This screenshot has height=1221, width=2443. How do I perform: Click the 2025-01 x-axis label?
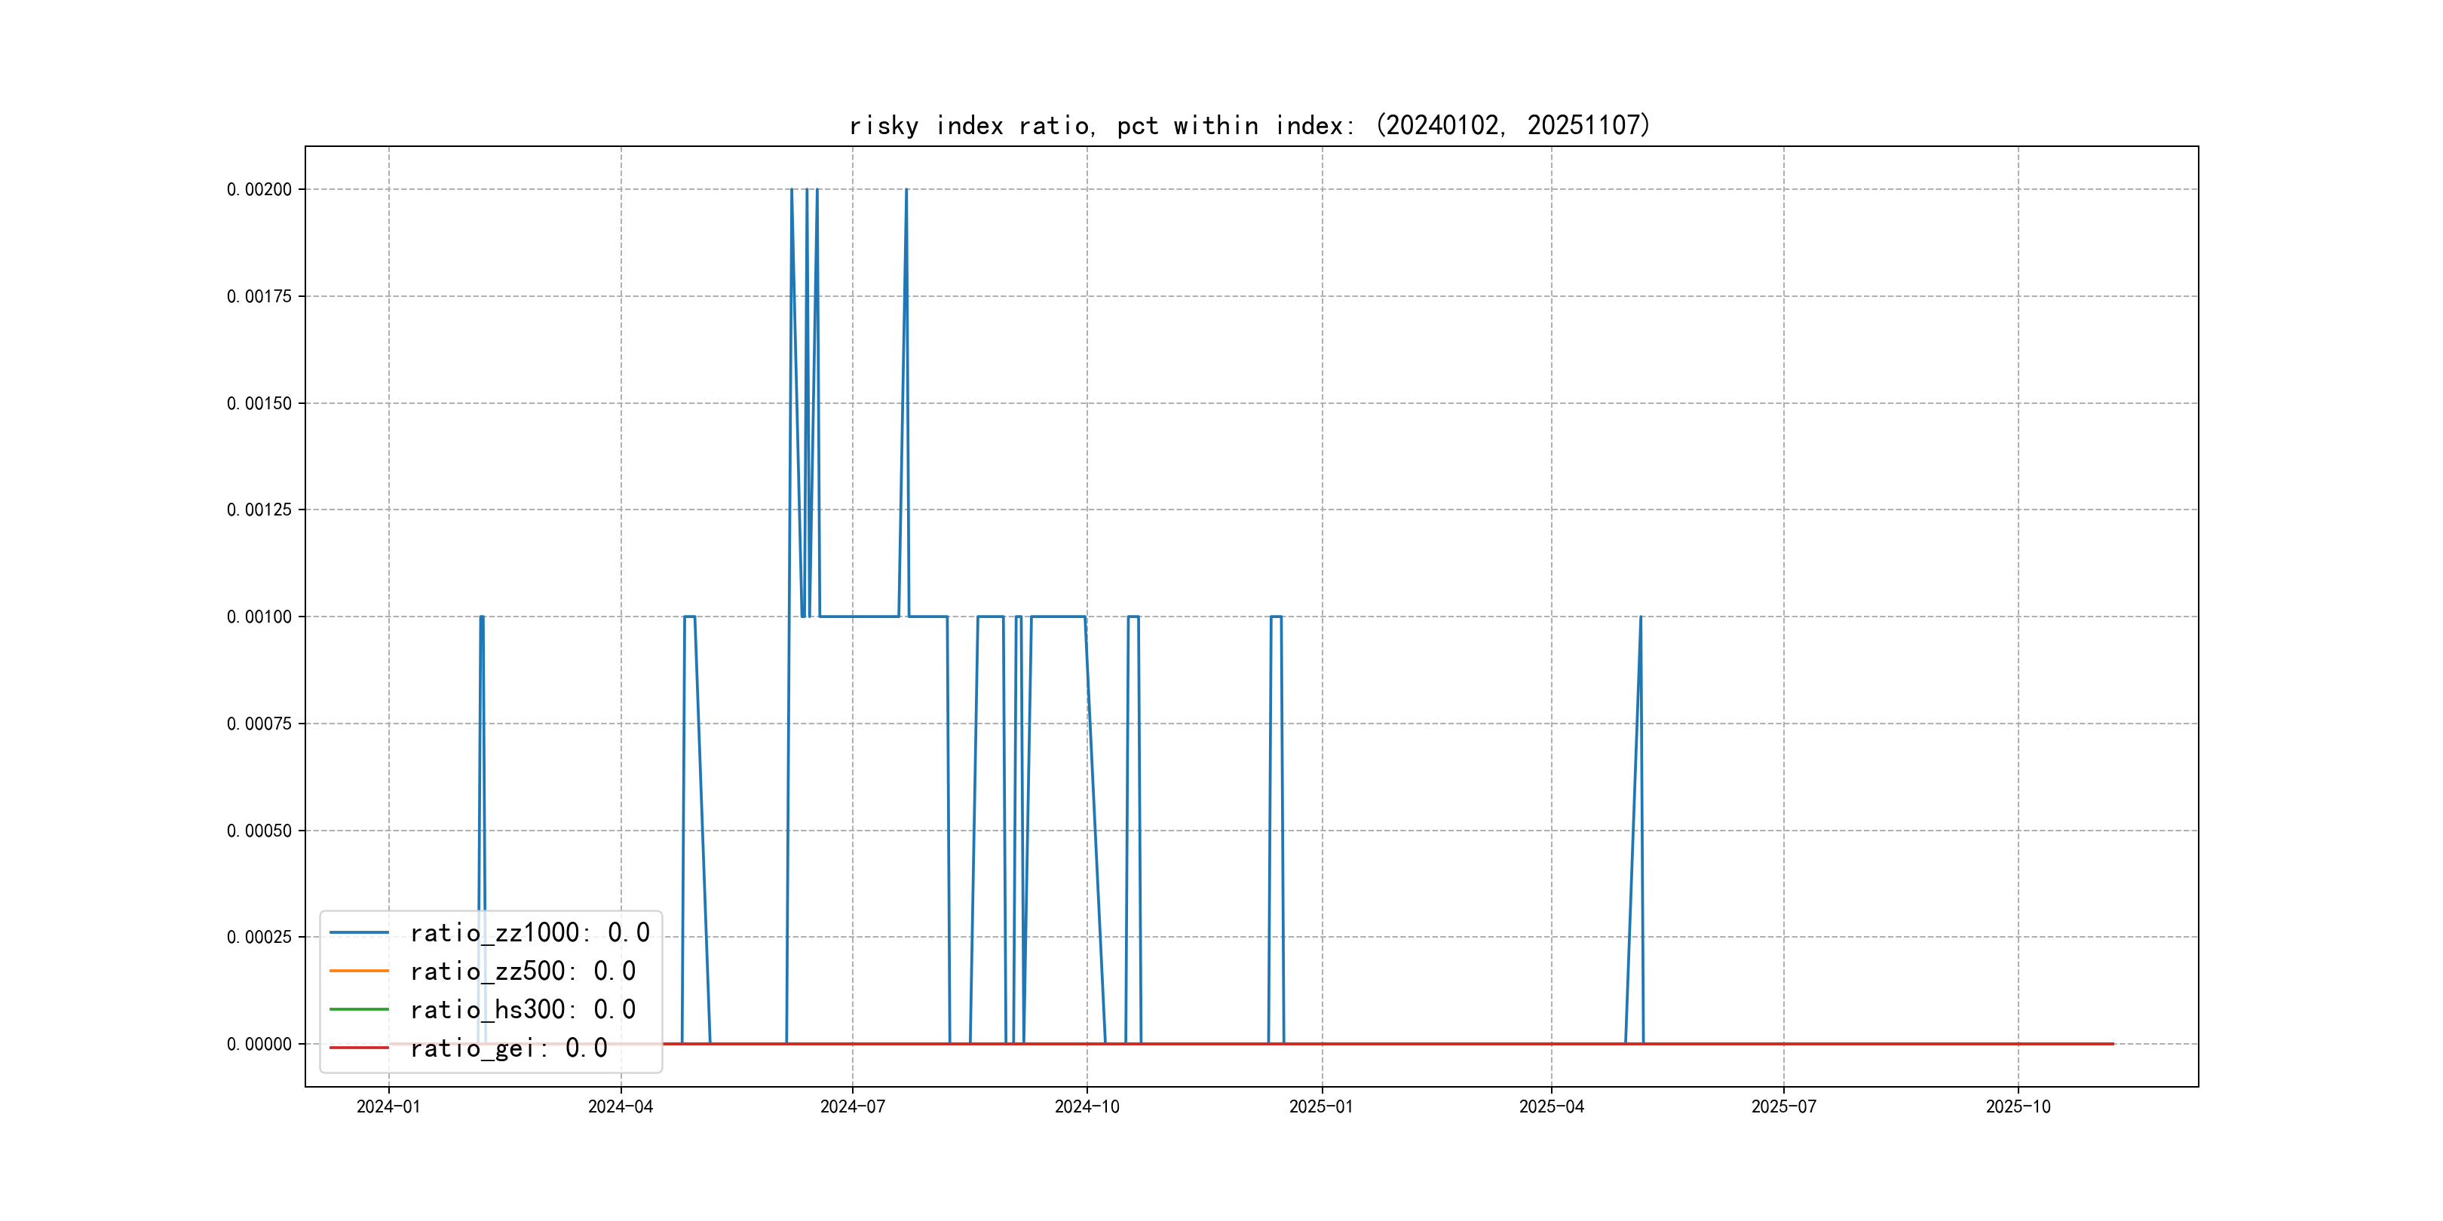(x=1321, y=1107)
